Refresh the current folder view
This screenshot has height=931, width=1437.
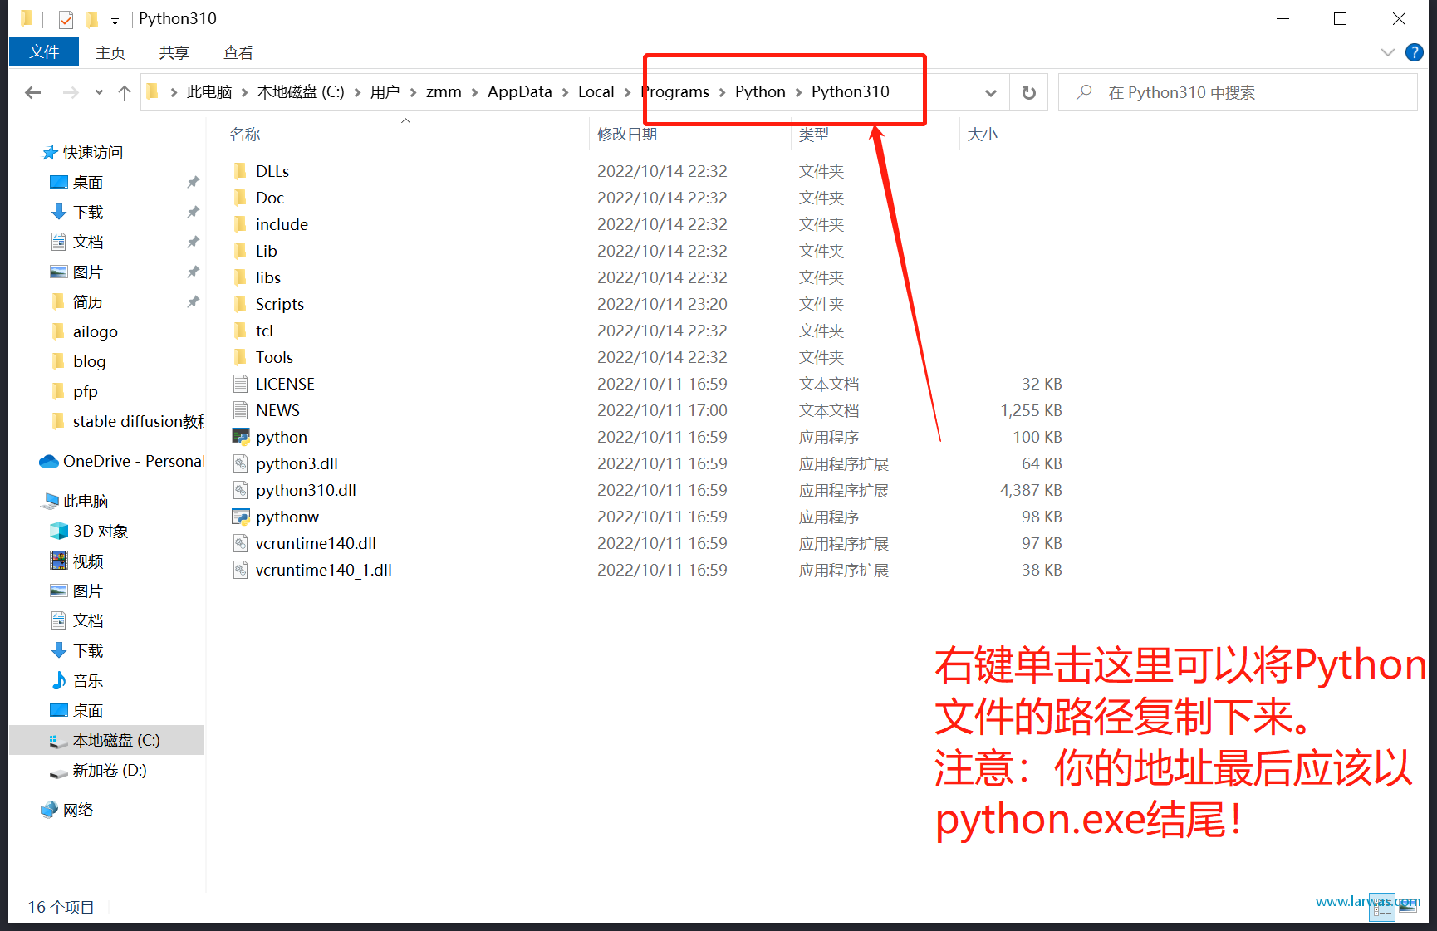point(1028,92)
